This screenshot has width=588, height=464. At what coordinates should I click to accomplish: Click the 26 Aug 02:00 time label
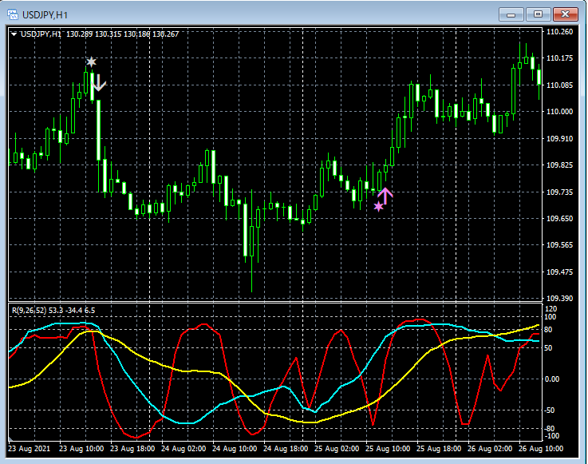[490, 449]
